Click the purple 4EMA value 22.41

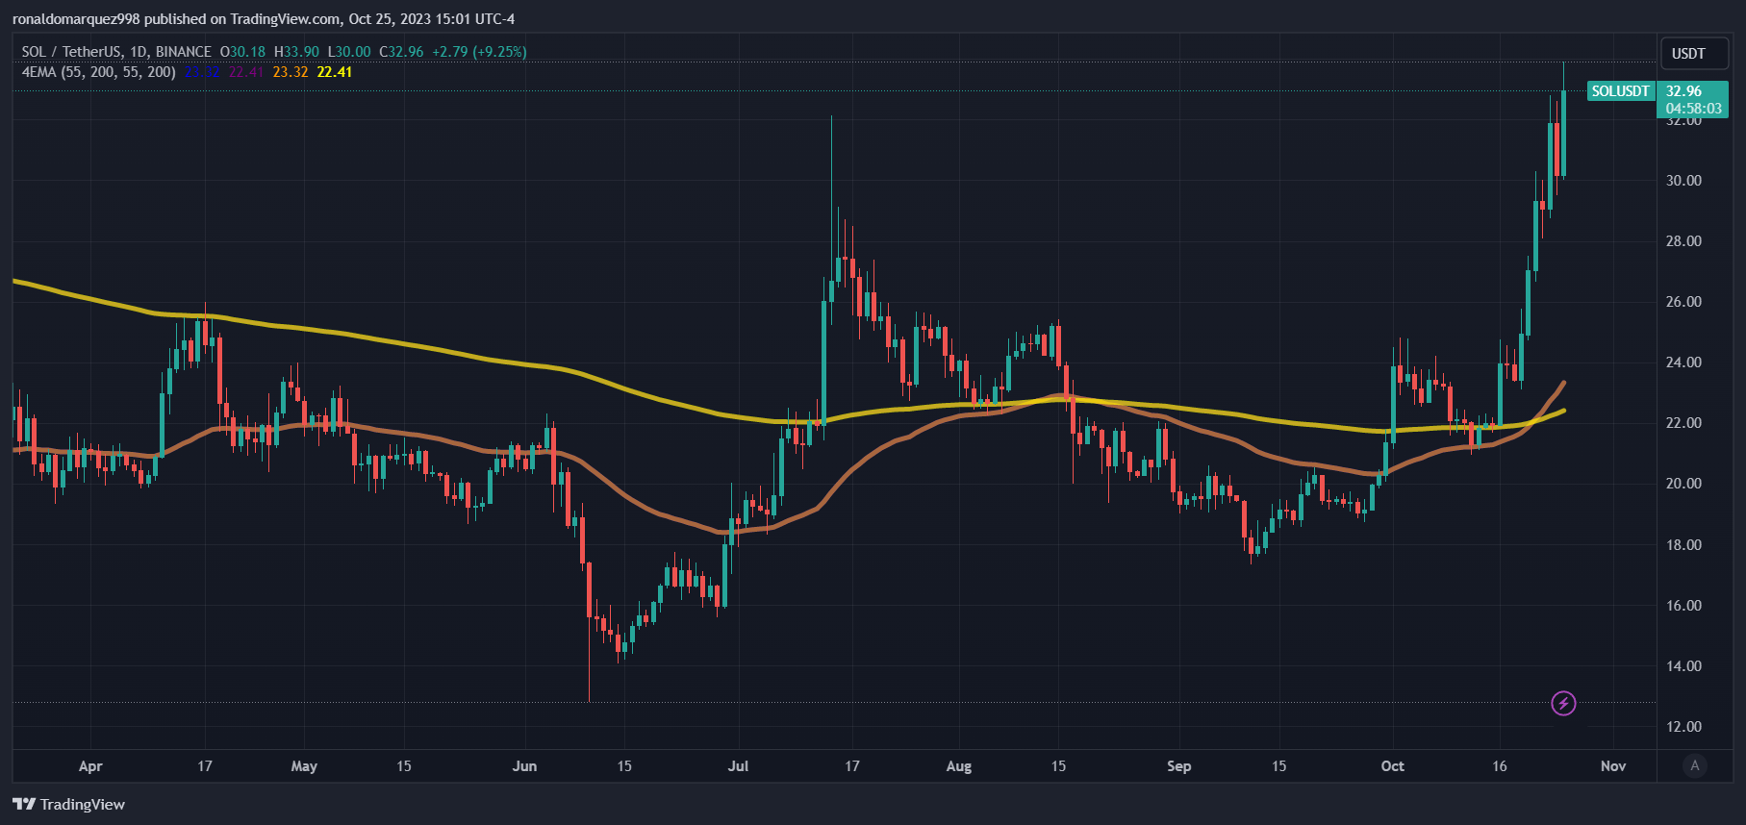tap(246, 72)
